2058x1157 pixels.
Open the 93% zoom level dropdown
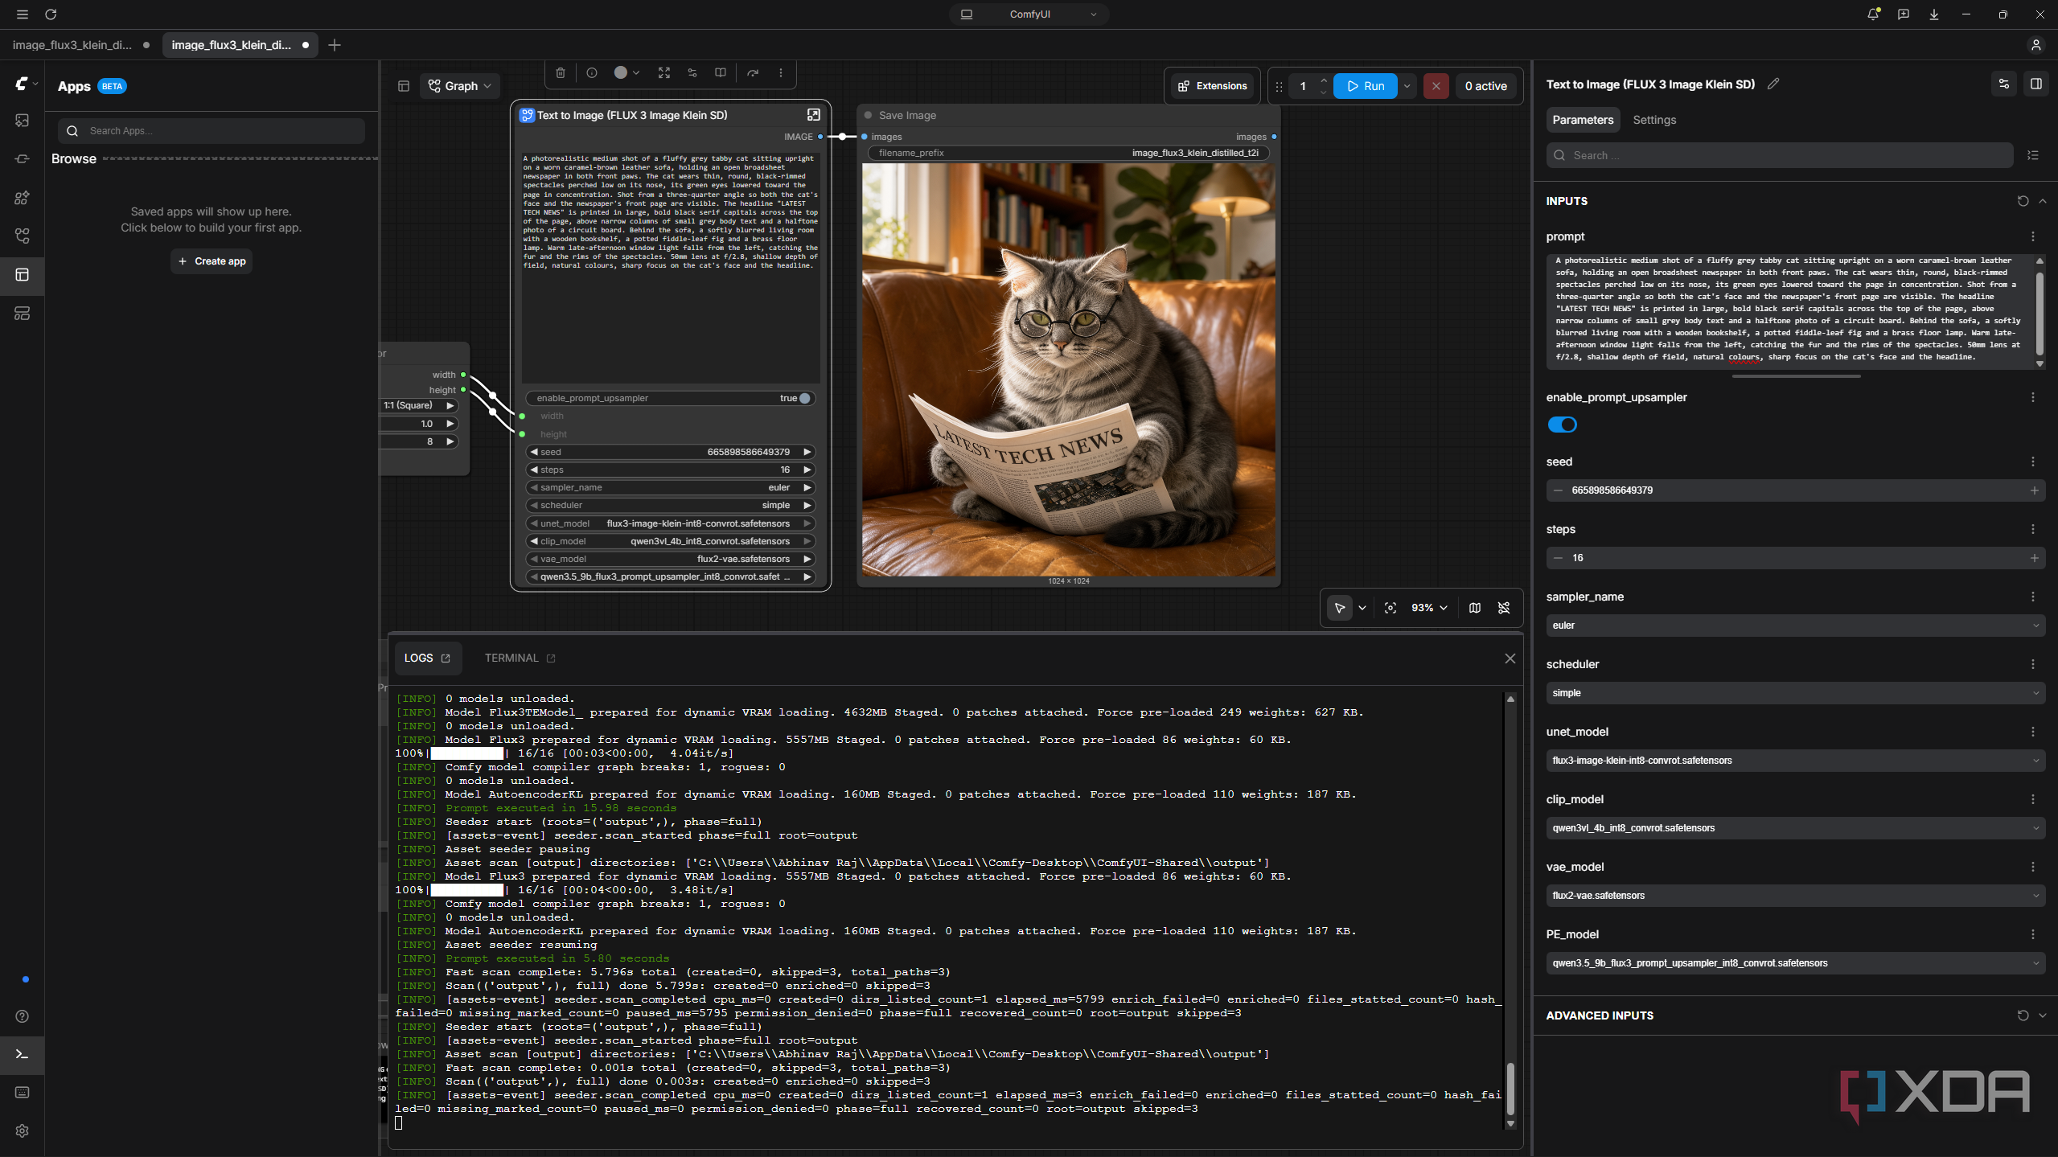1429,608
